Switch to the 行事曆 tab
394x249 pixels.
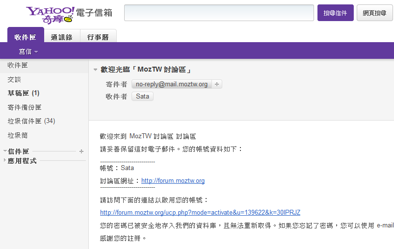98,37
